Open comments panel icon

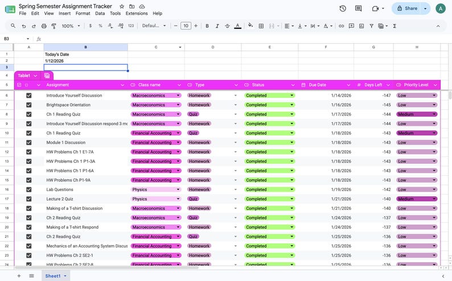coord(358,9)
